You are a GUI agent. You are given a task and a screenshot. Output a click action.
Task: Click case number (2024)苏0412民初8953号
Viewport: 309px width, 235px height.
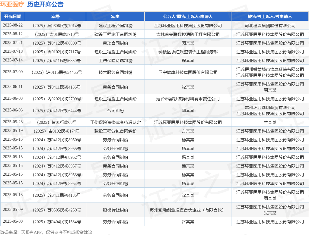pos(57,175)
